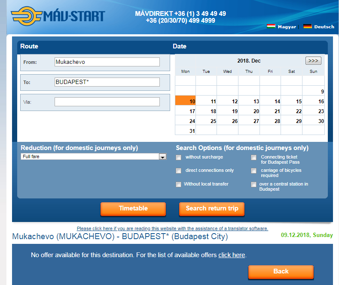Check direct connections only option
Screen dimensions: 339x285
tap(179, 171)
